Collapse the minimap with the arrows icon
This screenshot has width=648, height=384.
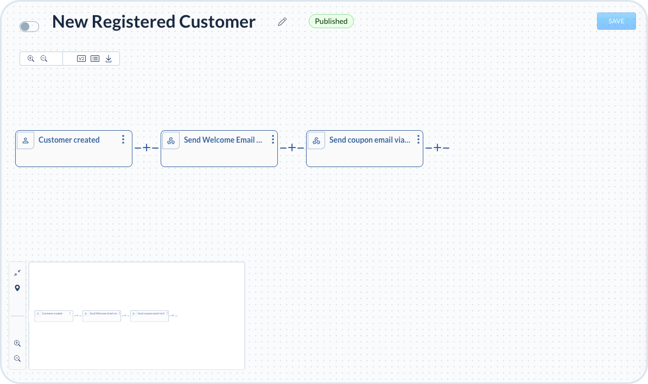[x=17, y=273]
